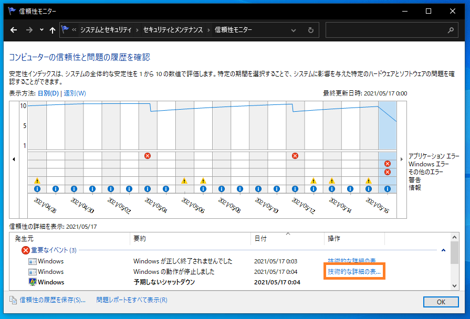Click the search magnifier icon
Screen dimensions: 470x319
(x=451, y=30)
